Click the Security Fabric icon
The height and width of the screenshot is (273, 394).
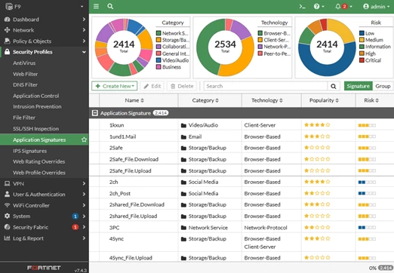click(8, 227)
